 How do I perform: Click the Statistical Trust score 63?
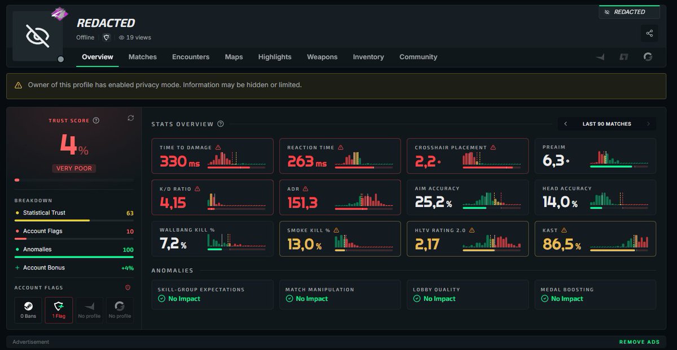130,213
